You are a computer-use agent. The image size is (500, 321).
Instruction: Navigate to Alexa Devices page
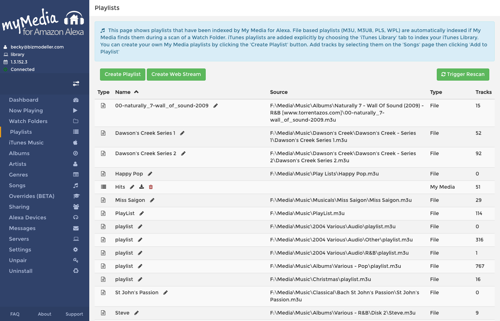[x=27, y=218]
